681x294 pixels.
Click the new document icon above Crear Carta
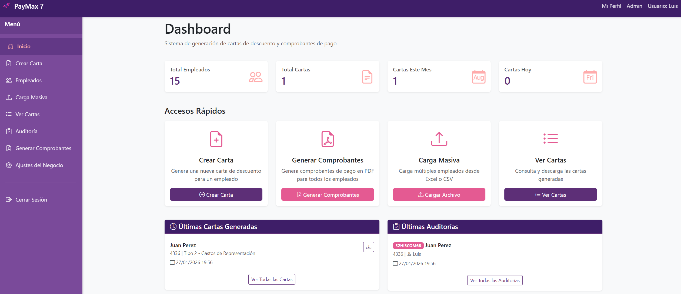coord(216,139)
